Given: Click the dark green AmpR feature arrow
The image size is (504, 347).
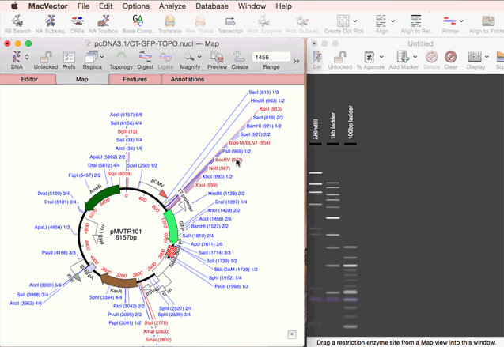Looking at the screenshot, I should (x=101, y=197).
